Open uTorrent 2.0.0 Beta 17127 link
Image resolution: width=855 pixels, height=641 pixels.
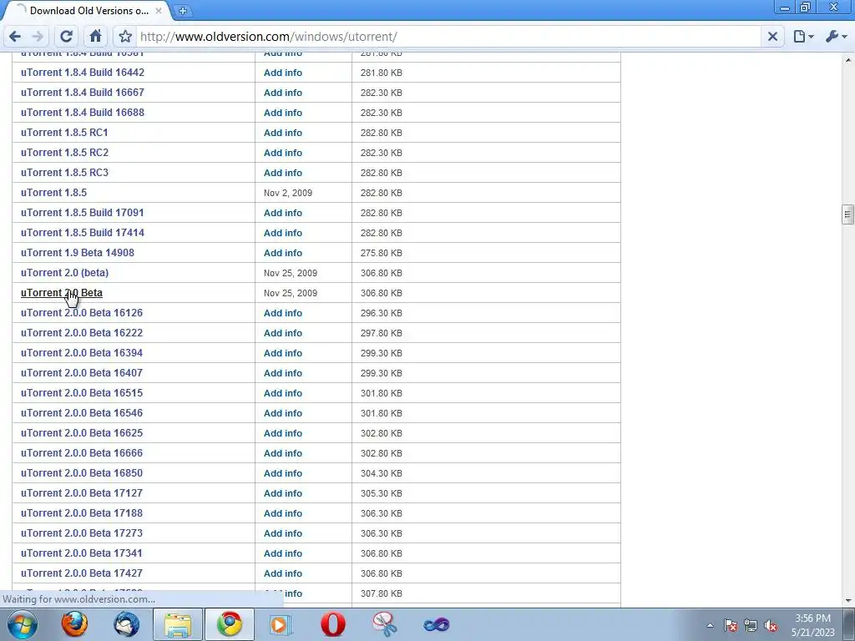82,493
